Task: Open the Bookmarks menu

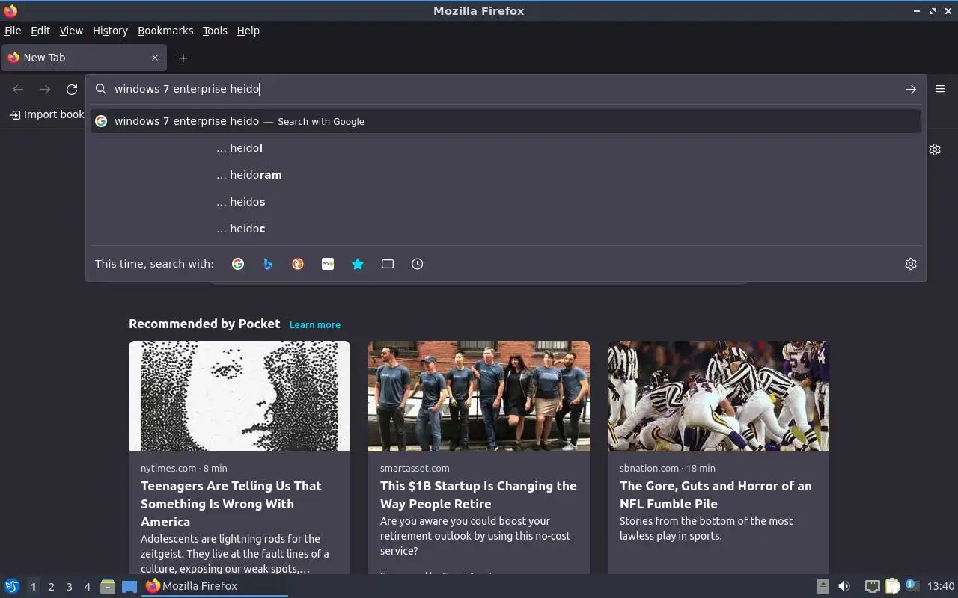Action: (165, 31)
